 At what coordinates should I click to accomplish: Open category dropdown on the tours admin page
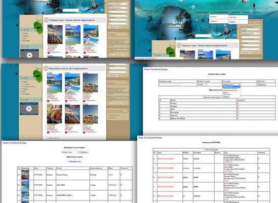tap(70, 152)
